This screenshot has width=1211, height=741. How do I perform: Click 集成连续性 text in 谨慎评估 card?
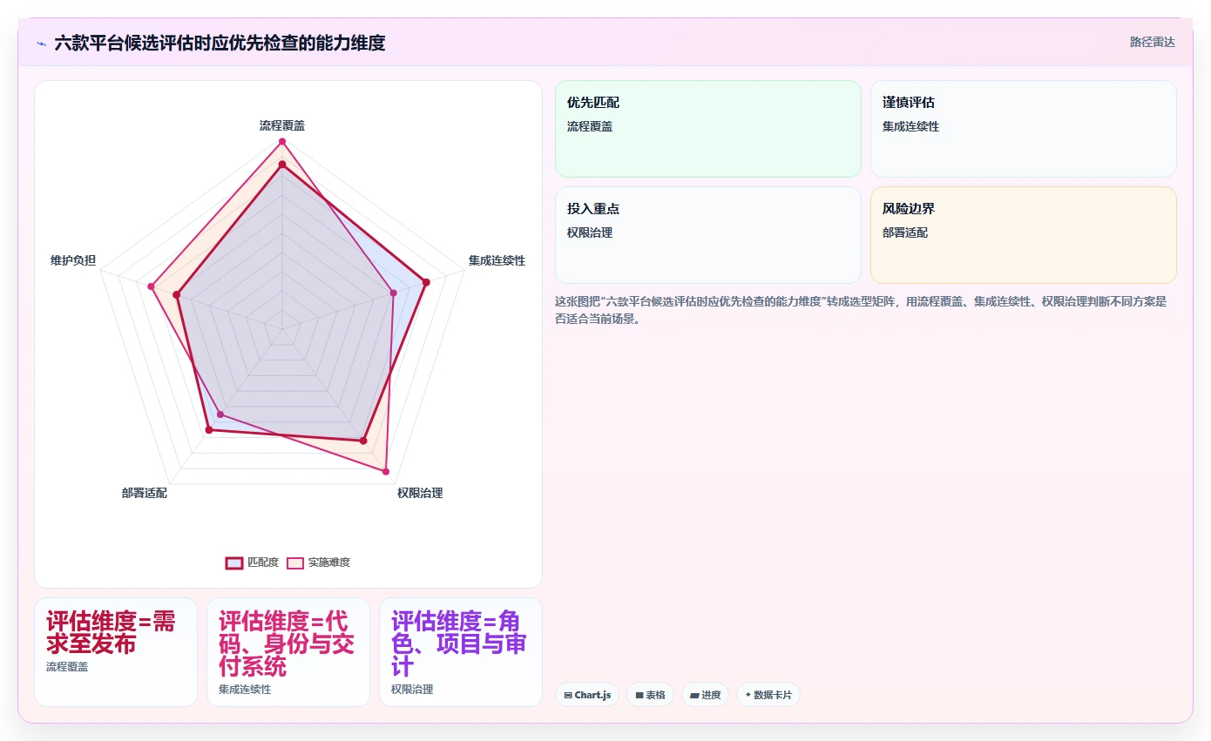[x=910, y=126]
